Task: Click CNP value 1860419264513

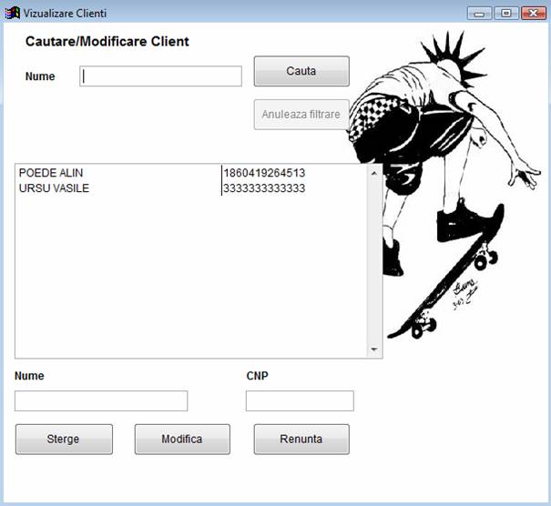Action: (x=264, y=173)
